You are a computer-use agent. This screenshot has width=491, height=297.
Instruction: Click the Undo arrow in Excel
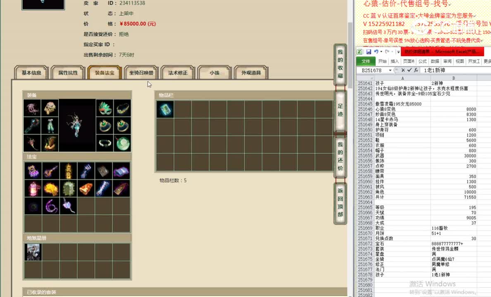click(376, 52)
